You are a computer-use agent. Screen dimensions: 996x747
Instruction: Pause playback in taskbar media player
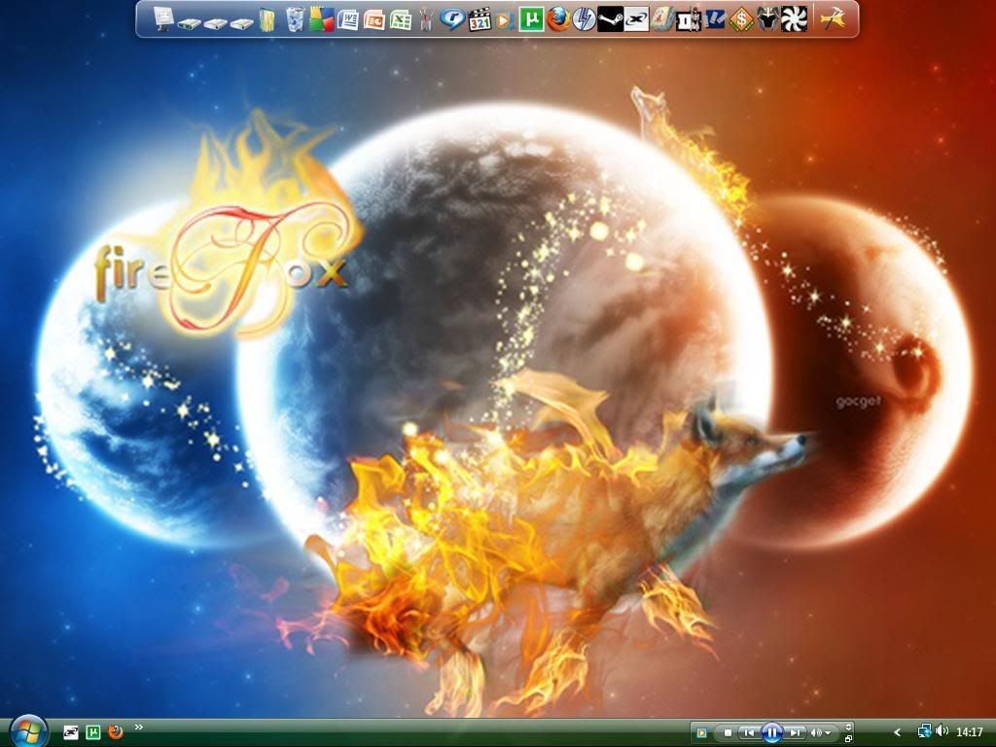point(771,733)
